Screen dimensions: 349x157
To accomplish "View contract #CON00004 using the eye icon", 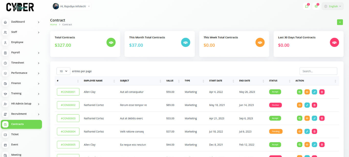I will click(299, 131).
